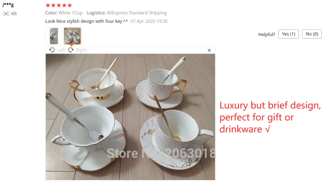Click the middle rating star
Viewport: 324px width, 182px height.
(59, 5)
